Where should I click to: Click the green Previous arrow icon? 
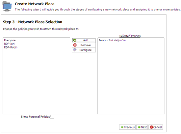click(122, 127)
